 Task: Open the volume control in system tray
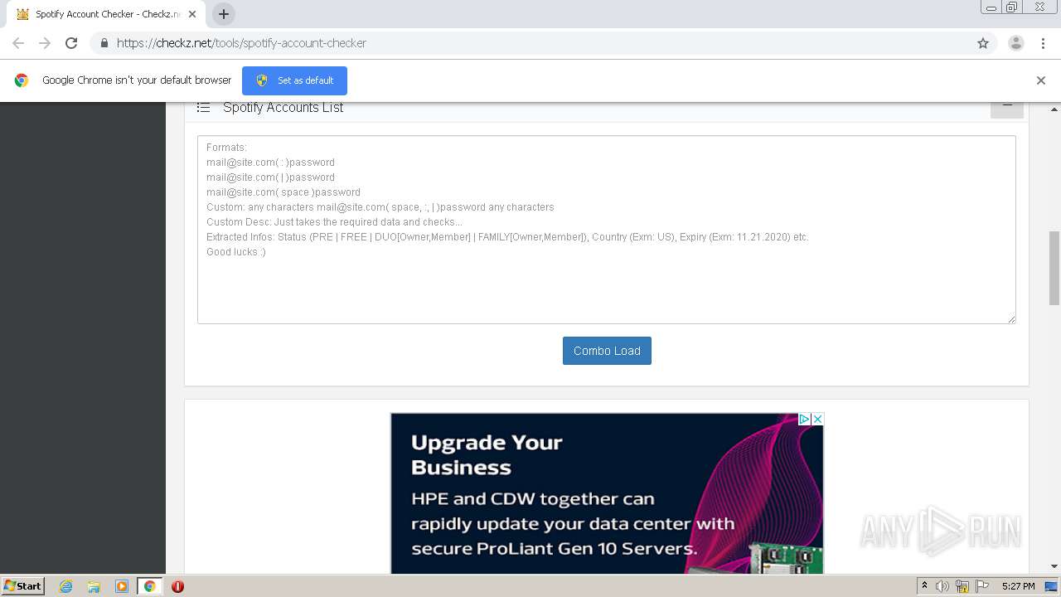coord(942,586)
